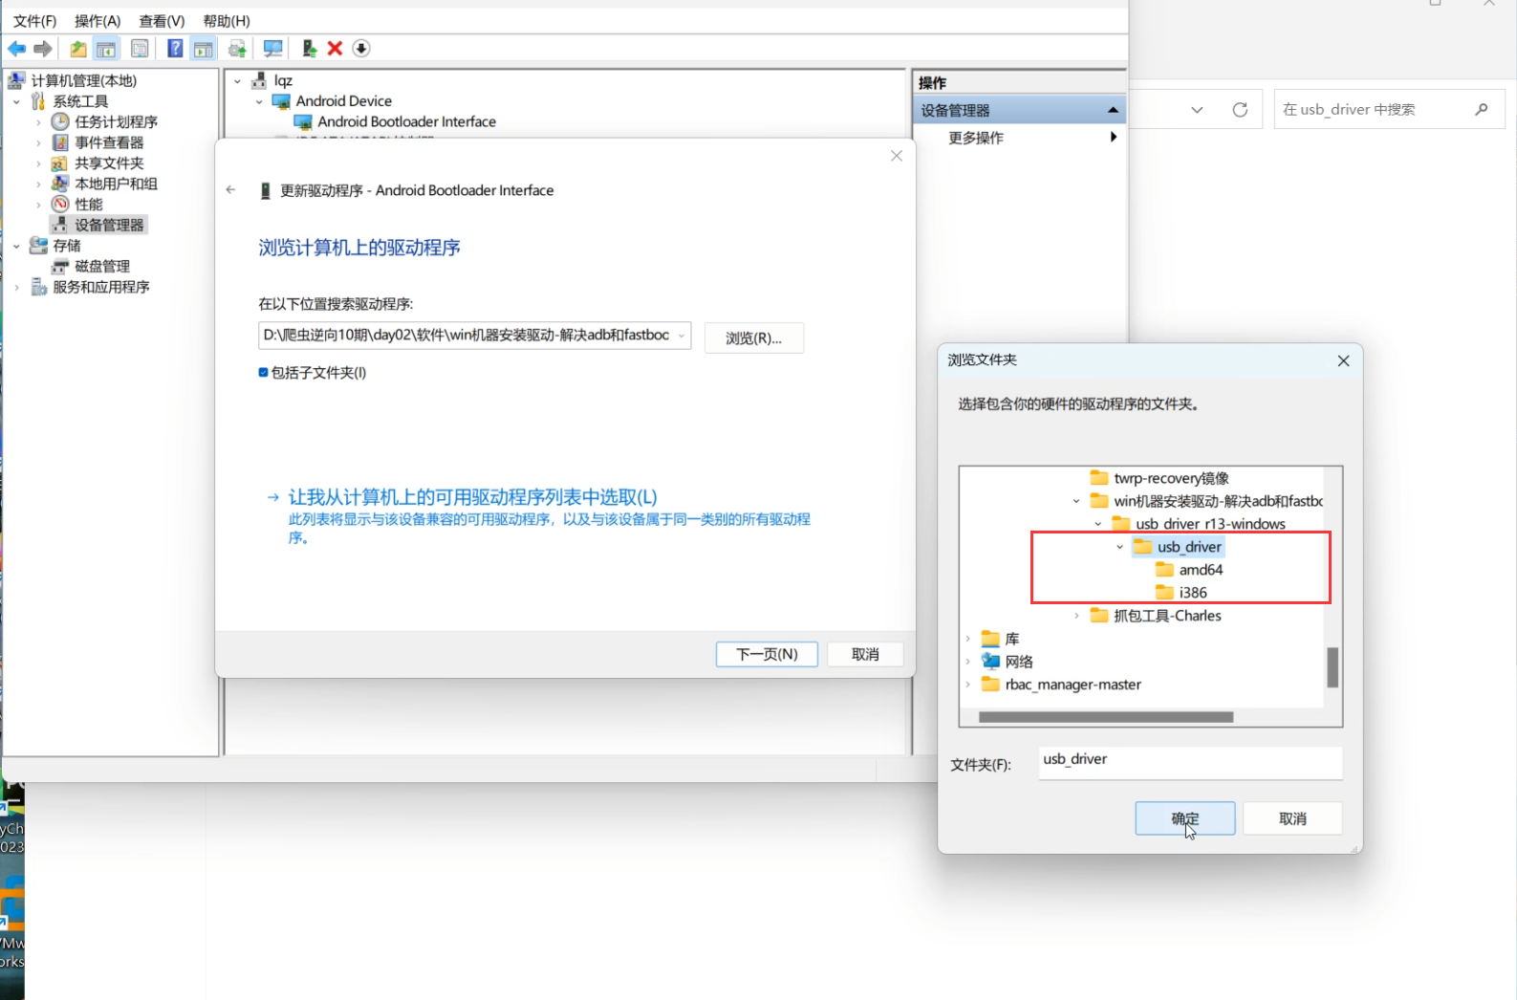The width and height of the screenshot is (1517, 1000).
Task: Click the update driver icon with green arrow
Action: tap(309, 49)
